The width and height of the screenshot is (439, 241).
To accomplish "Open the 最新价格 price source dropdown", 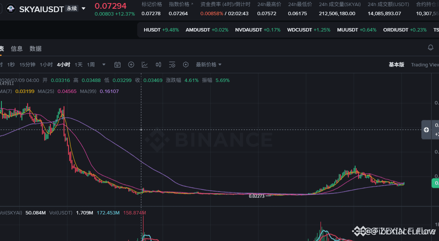I will 209,65.
